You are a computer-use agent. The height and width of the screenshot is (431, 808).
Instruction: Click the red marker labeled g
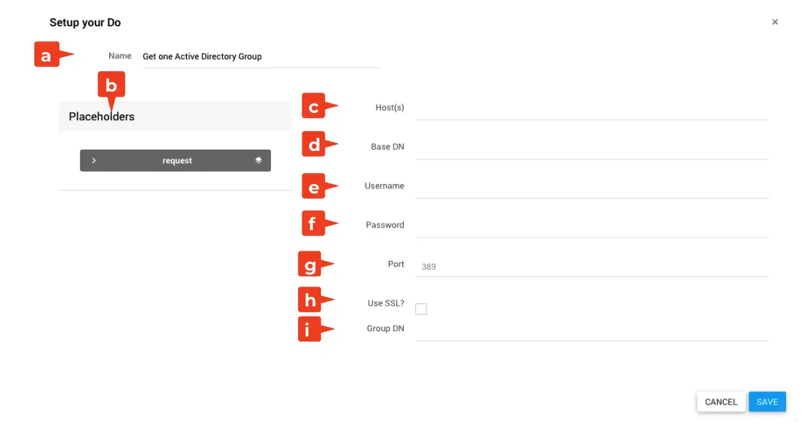click(x=311, y=265)
